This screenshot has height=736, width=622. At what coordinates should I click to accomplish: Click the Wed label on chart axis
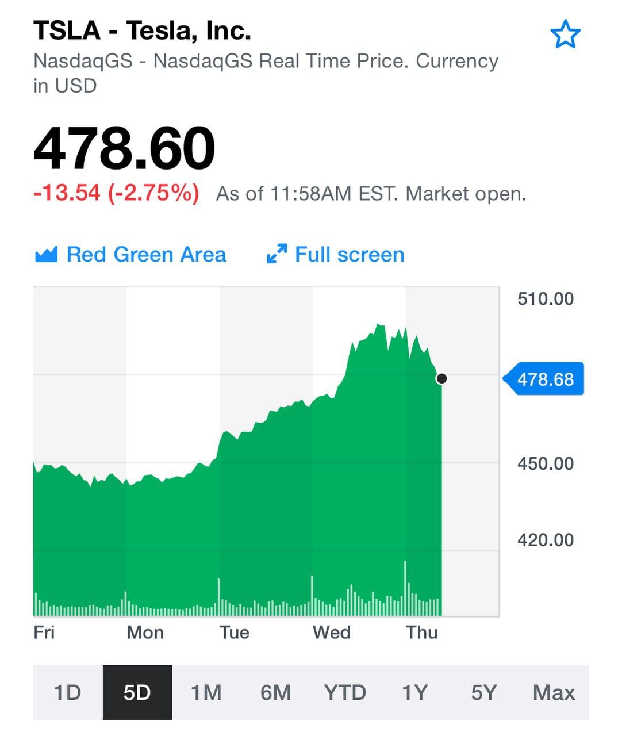(332, 632)
